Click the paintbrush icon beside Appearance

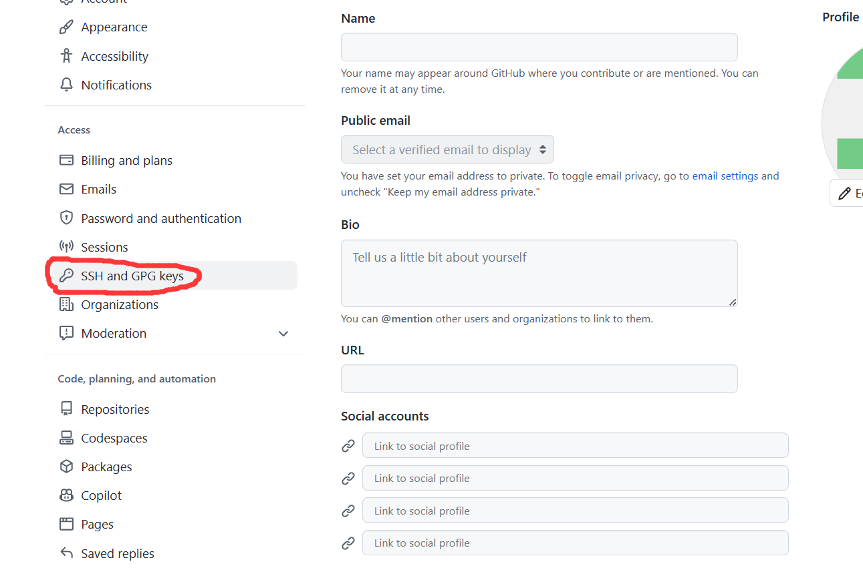pos(66,27)
